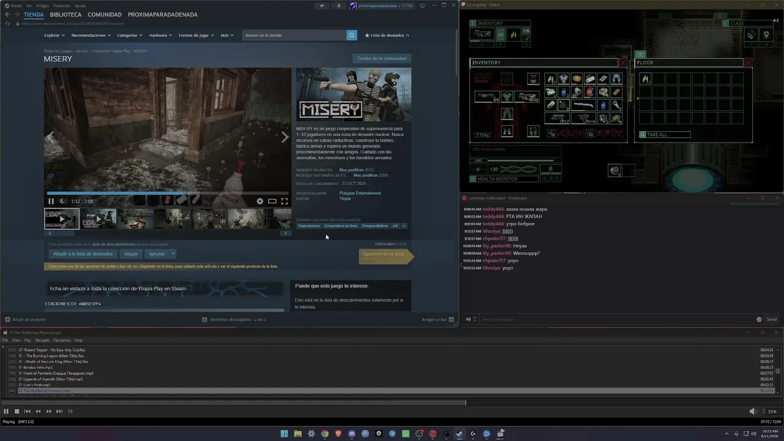
Task: Open Lista de deseados link
Action: [387, 36]
